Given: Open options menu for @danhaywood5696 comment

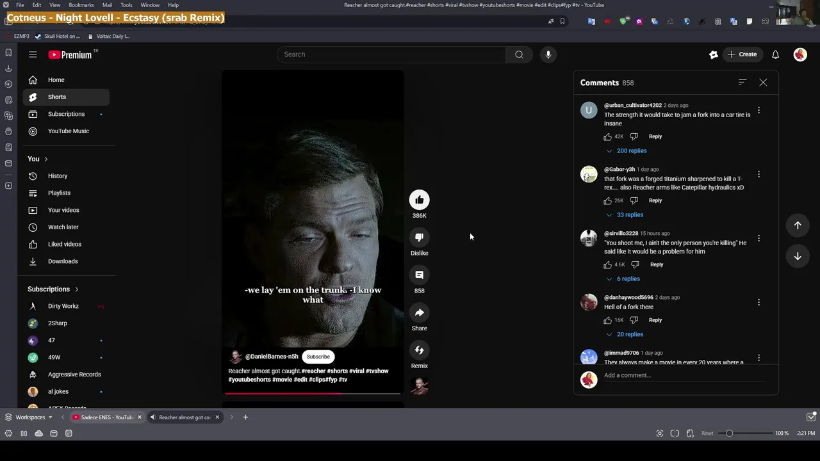Looking at the screenshot, I should click(758, 302).
